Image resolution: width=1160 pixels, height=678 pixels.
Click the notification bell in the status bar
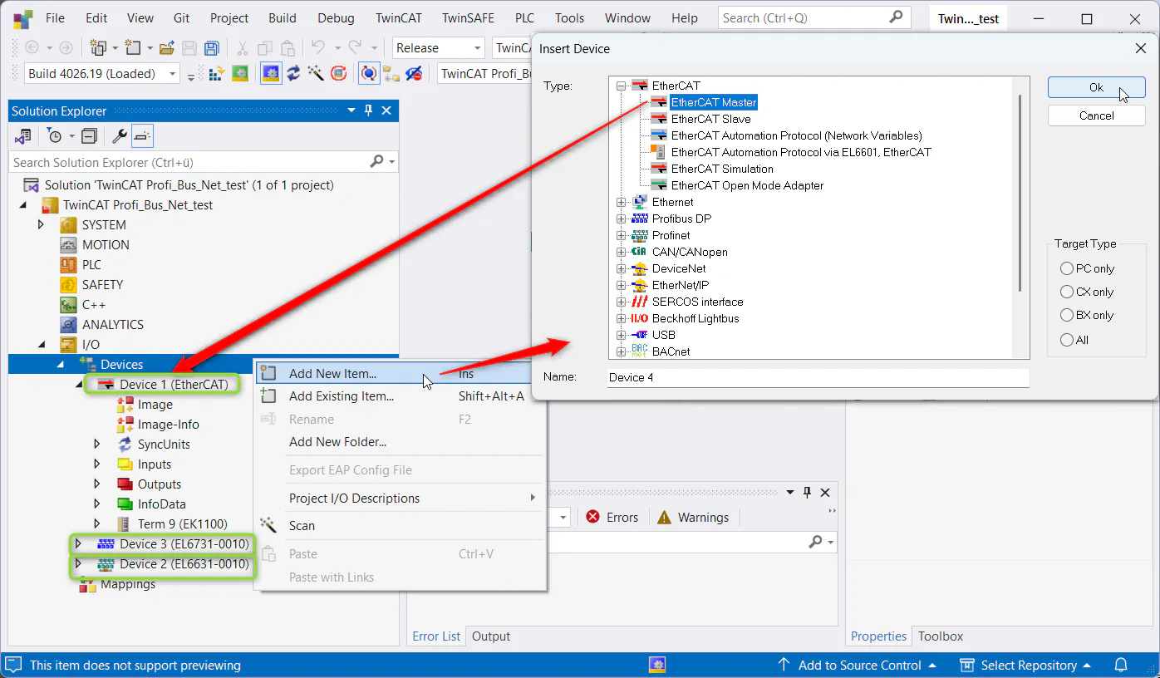(x=1120, y=665)
